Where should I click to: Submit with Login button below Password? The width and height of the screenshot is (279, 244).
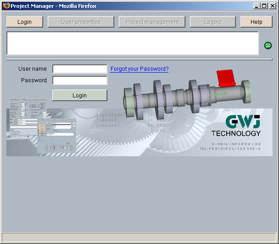pos(80,96)
